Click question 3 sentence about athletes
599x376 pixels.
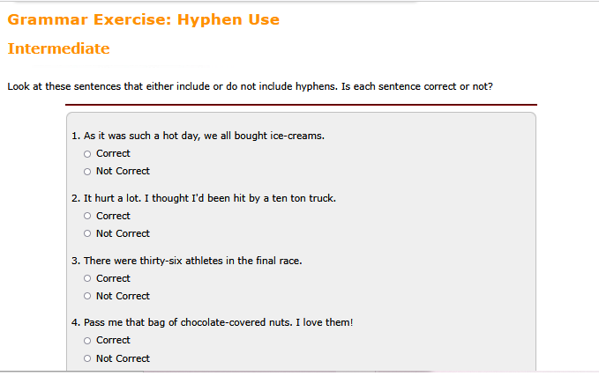(186, 261)
